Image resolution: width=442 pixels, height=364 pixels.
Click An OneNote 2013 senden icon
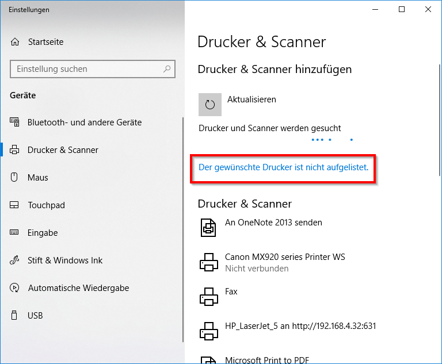[x=208, y=228]
